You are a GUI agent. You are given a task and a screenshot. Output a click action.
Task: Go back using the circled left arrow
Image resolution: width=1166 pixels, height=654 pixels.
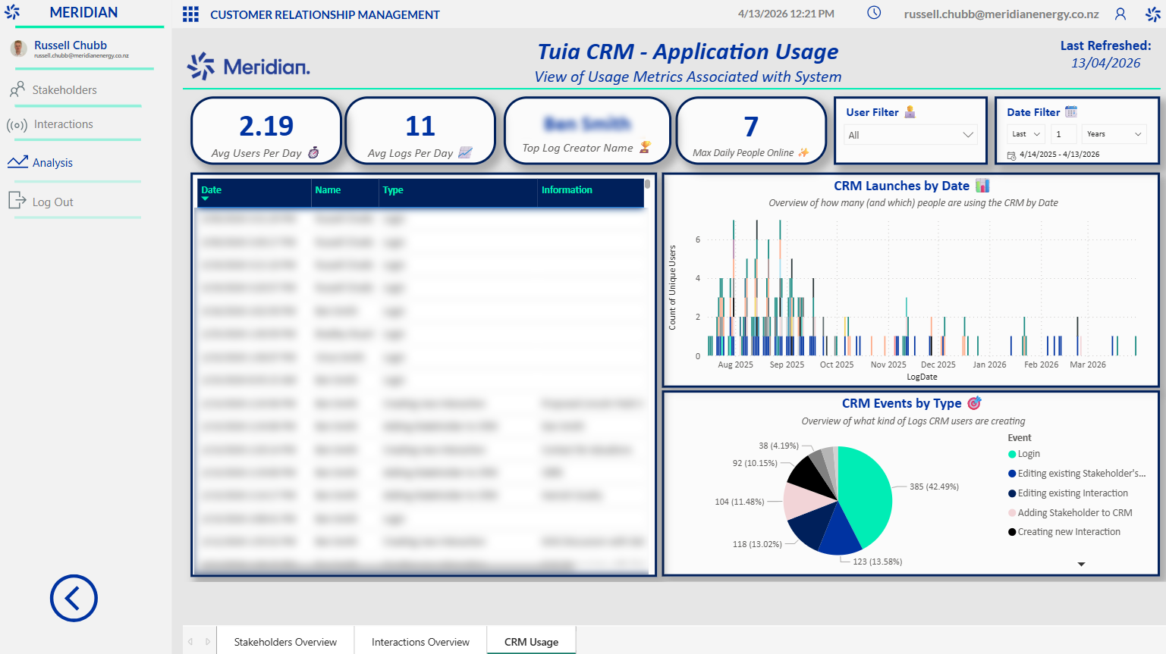coord(74,598)
